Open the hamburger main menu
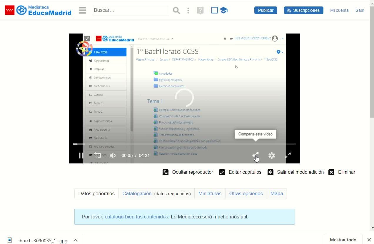 click(x=82, y=10)
